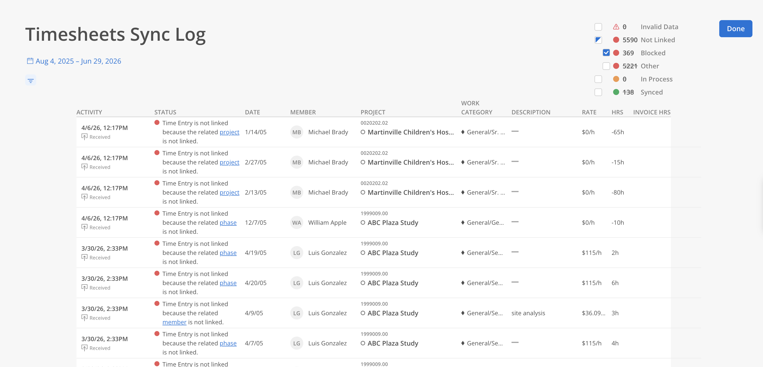This screenshot has height=367, width=763.
Task: Click the "-80h" hours value
Action: click(x=618, y=192)
